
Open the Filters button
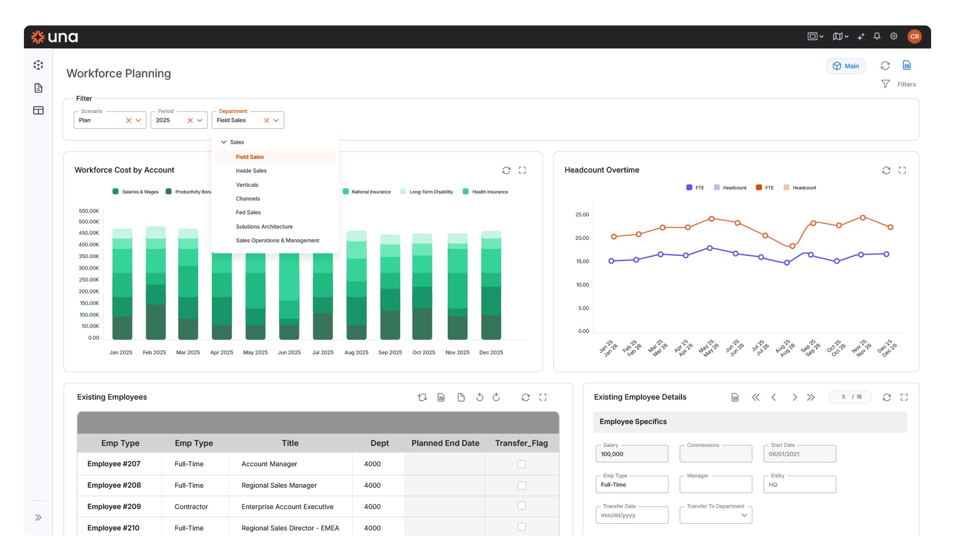coord(899,84)
